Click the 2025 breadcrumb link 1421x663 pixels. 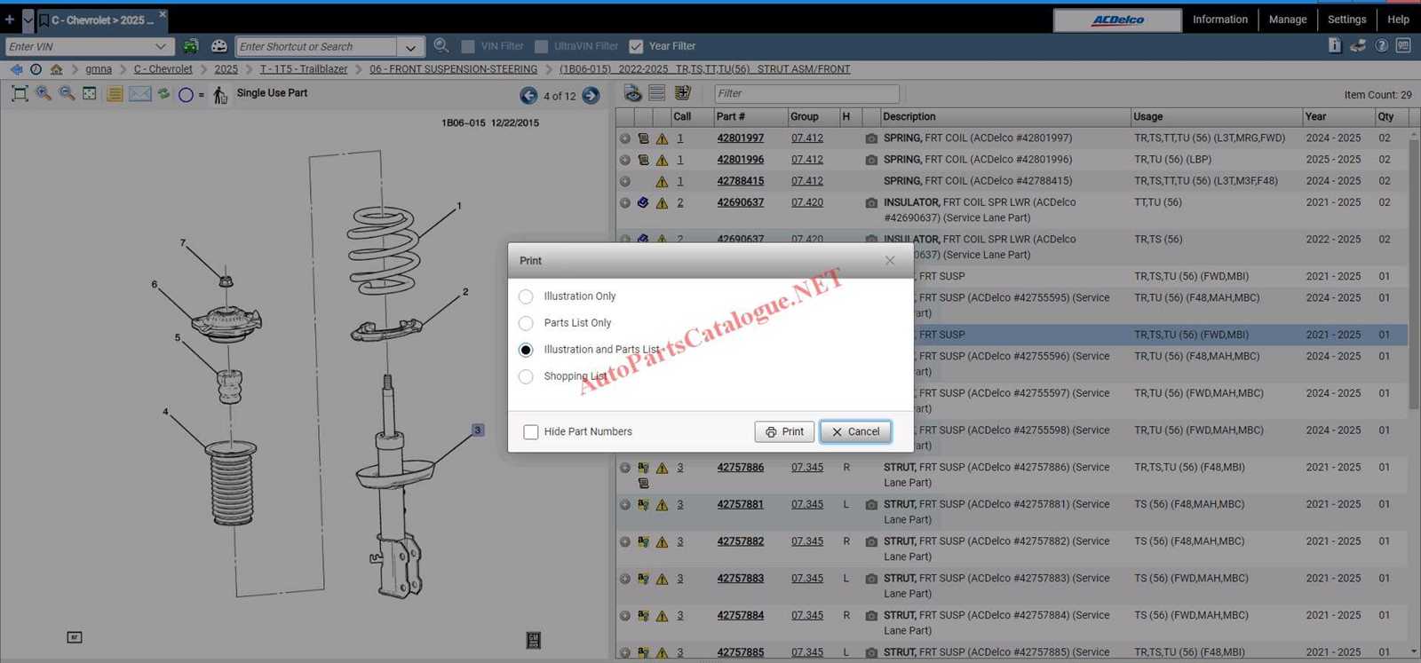click(226, 69)
